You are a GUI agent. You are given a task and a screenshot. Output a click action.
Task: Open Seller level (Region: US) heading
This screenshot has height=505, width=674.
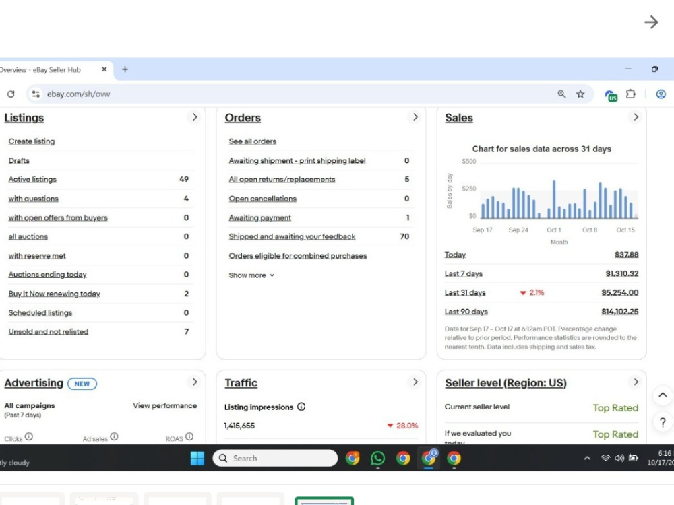click(x=506, y=383)
